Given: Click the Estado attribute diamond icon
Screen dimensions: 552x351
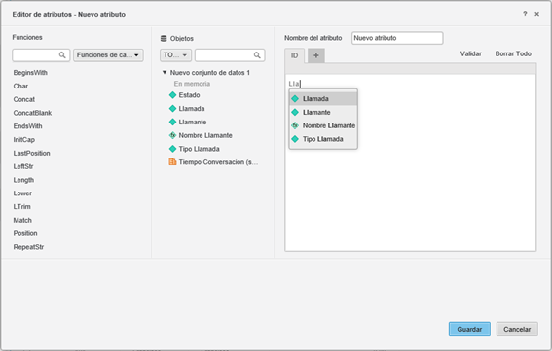Looking at the screenshot, I should click(172, 95).
